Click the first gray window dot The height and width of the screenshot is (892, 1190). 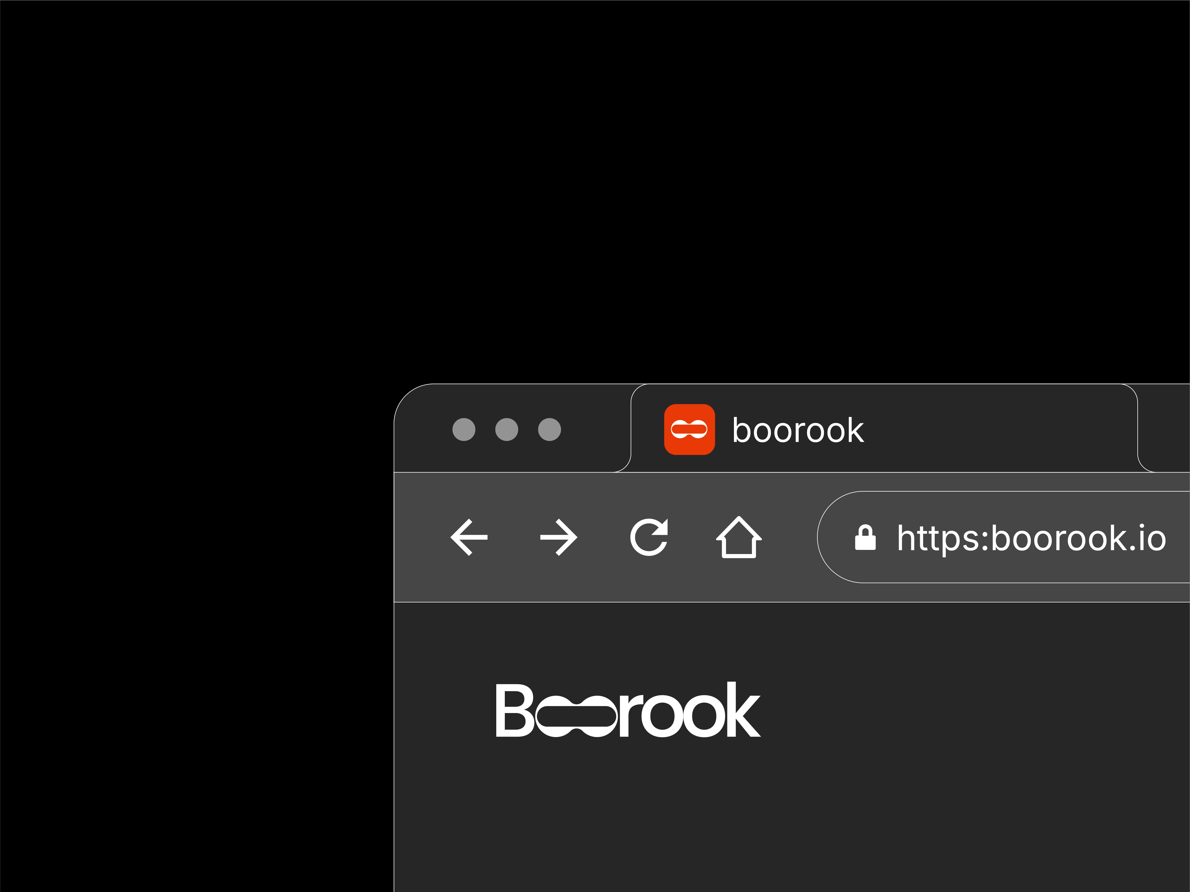(x=464, y=430)
